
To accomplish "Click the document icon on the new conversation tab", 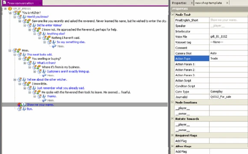I will tap(5, 3).
